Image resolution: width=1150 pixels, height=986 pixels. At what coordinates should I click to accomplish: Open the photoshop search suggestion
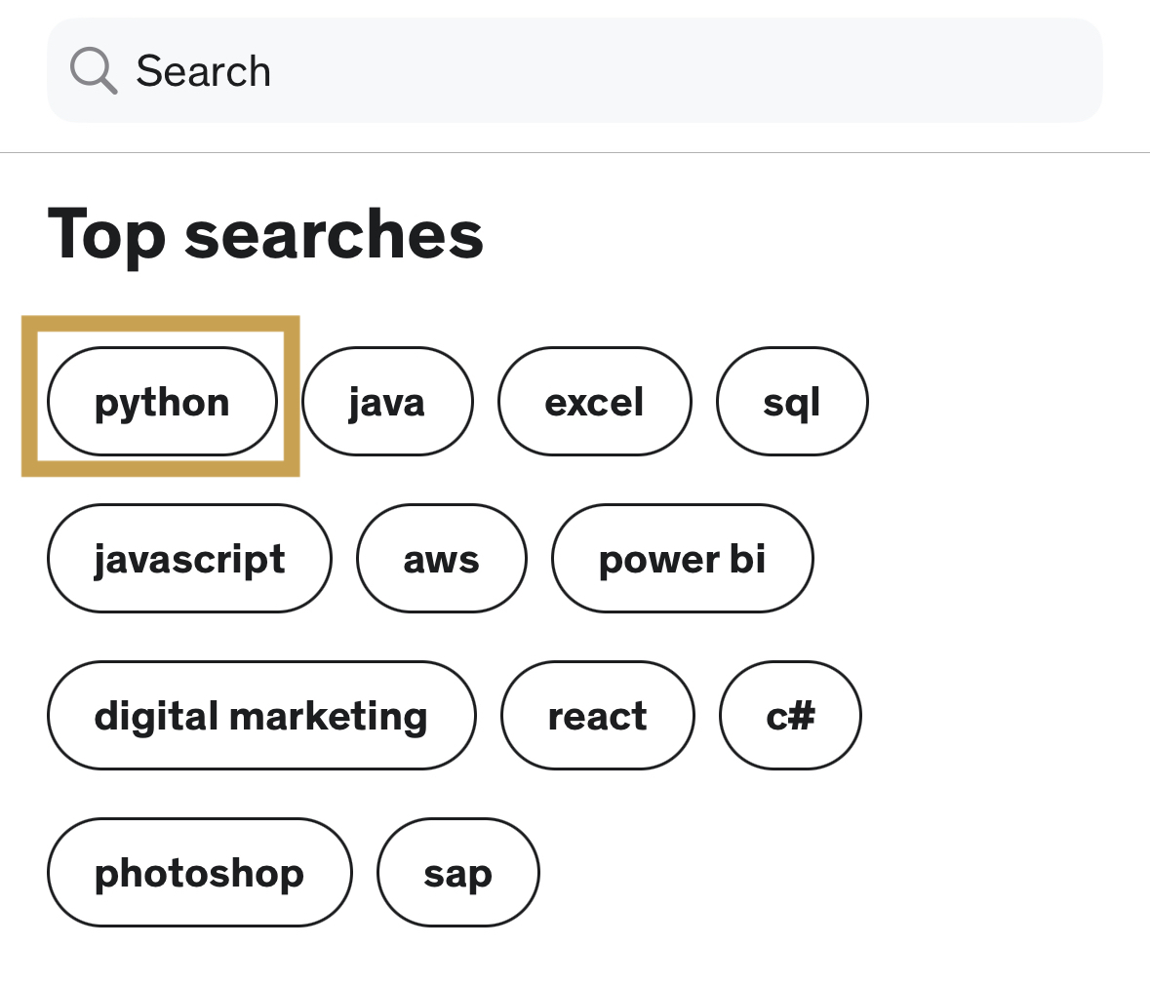coord(199,873)
